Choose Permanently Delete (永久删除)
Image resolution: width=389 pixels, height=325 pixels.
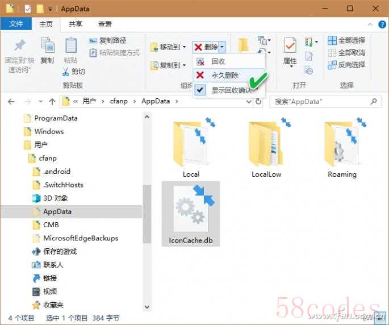coord(229,75)
